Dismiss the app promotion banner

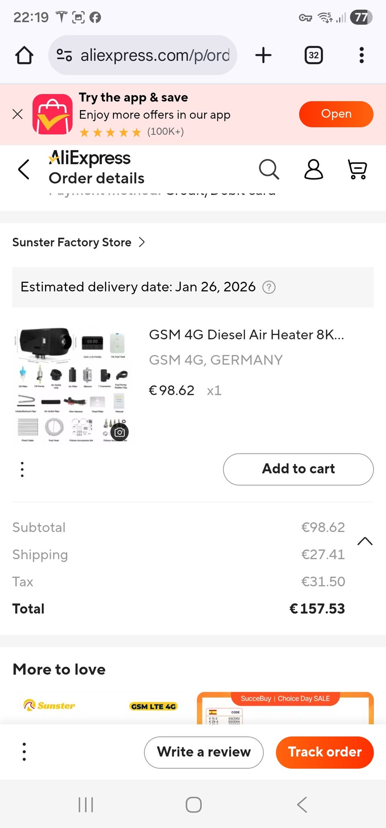click(x=18, y=114)
